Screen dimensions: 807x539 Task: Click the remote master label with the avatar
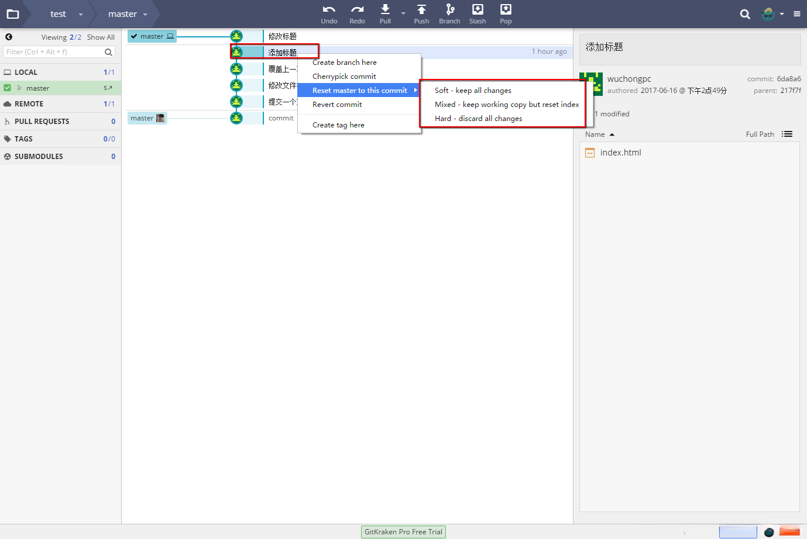pyautogui.click(x=147, y=118)
